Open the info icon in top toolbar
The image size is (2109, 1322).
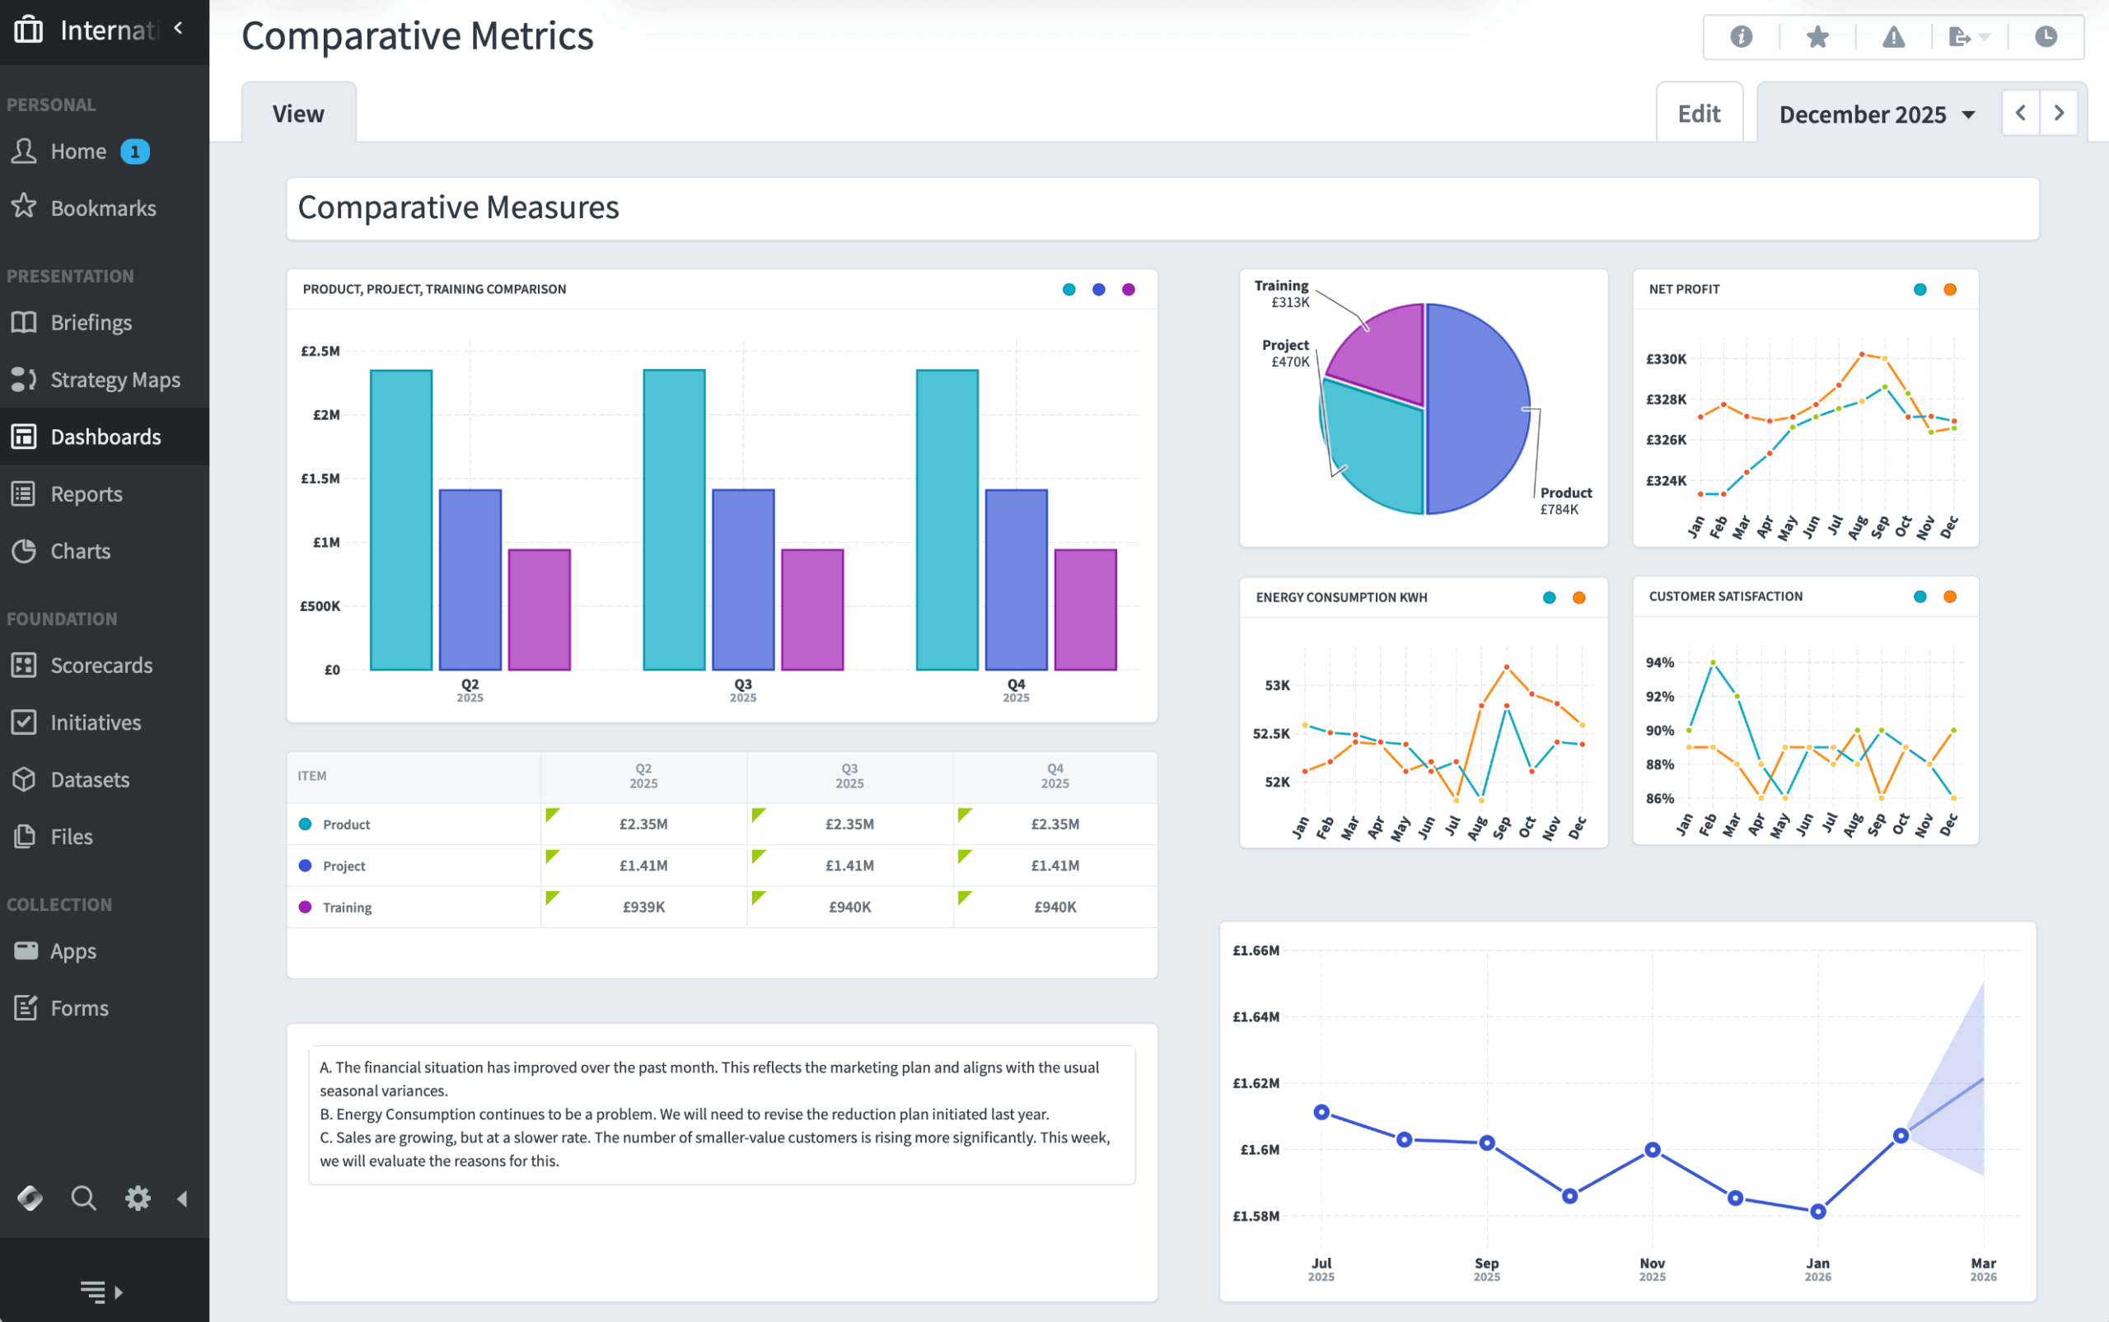tap(1741, 37)
